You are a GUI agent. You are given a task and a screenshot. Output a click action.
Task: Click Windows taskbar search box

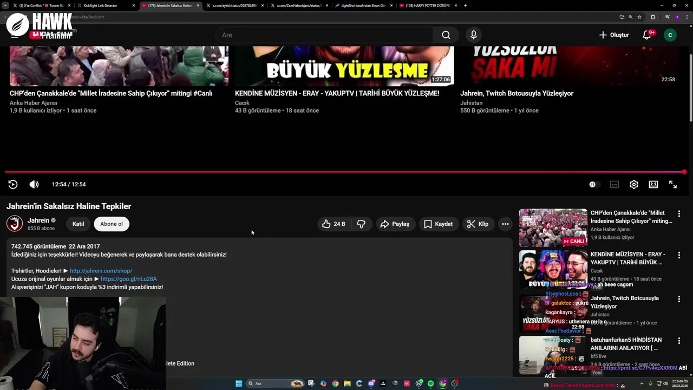coord(275,383)
